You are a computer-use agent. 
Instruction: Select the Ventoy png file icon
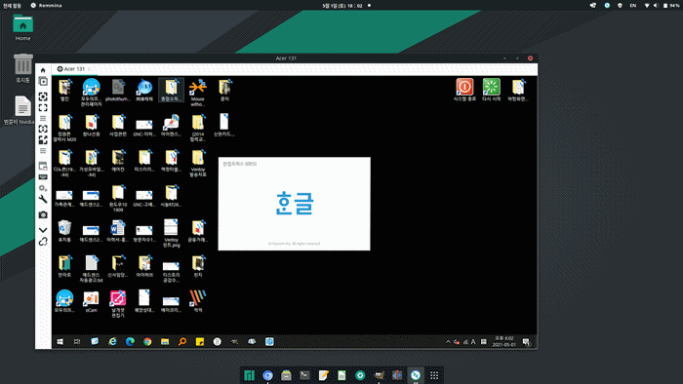(x=171, y=234)
